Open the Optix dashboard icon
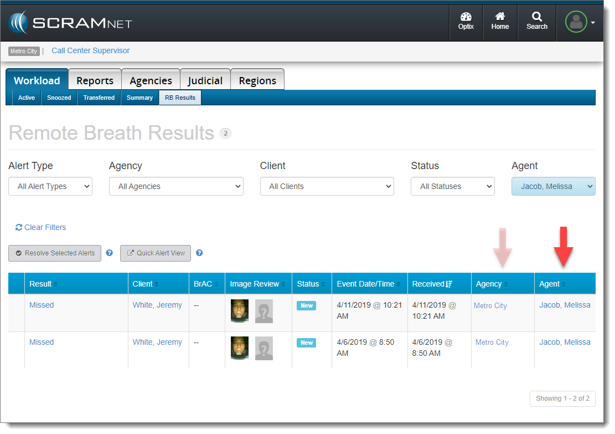Viewport: 615px width, 434px height. [x=466, y=22]
